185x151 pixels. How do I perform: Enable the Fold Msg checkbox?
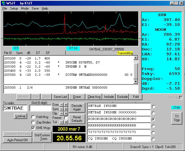coord(33,117)
